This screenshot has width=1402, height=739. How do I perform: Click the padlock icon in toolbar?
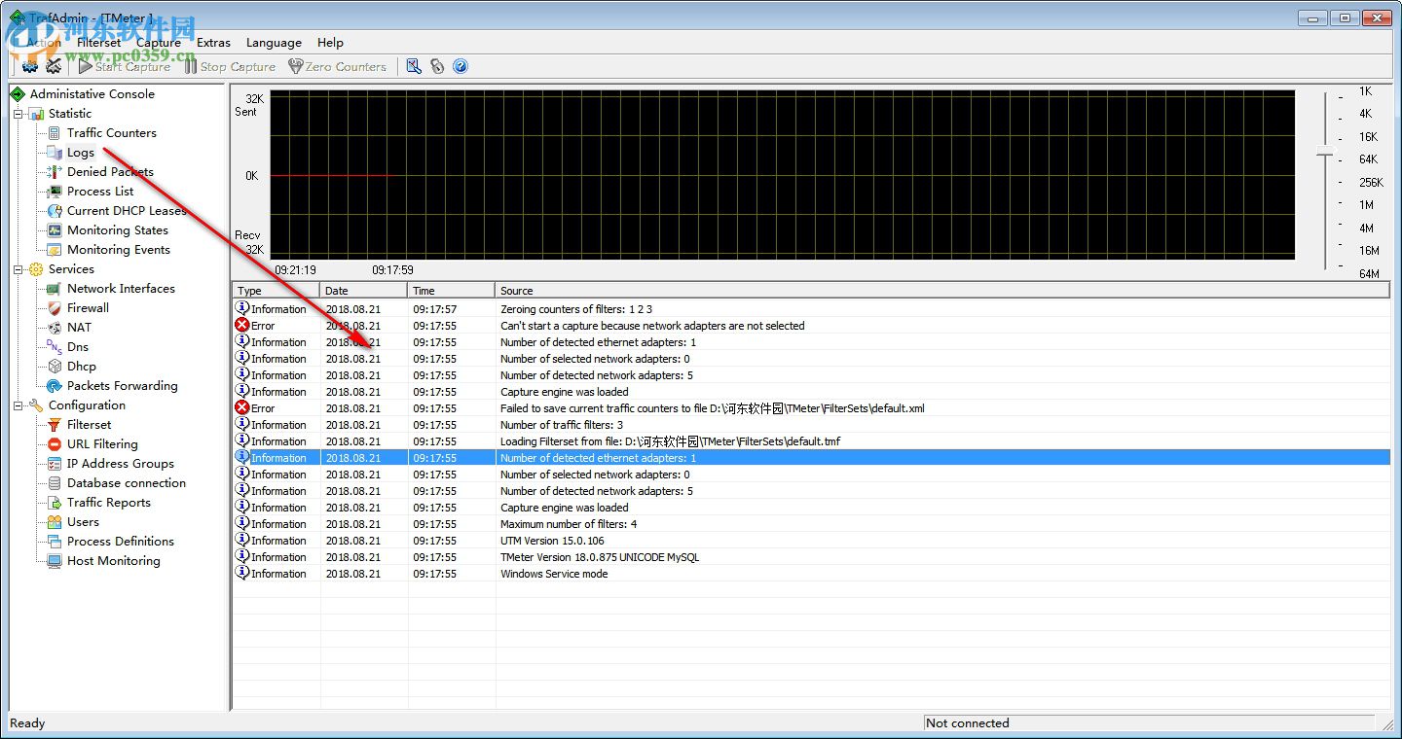(437, 66)
